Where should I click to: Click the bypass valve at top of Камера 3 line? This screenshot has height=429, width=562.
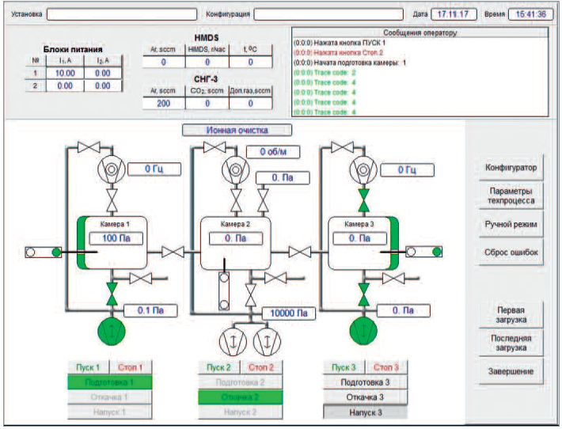pos(342,147)
